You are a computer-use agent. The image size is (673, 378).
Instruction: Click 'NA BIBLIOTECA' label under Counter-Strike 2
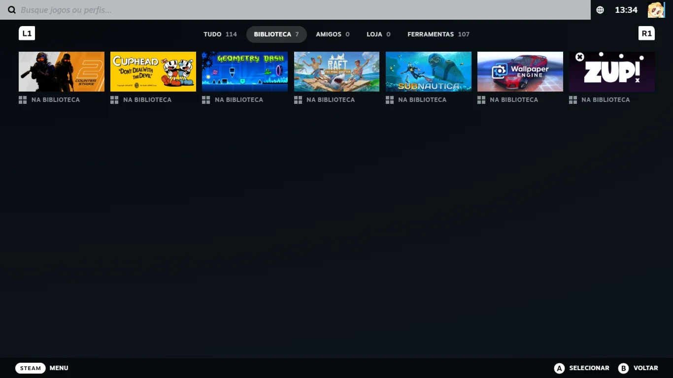(x=56, y=100)
